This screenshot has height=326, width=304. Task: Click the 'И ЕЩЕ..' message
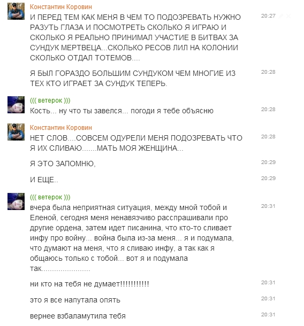pos(44,180)
